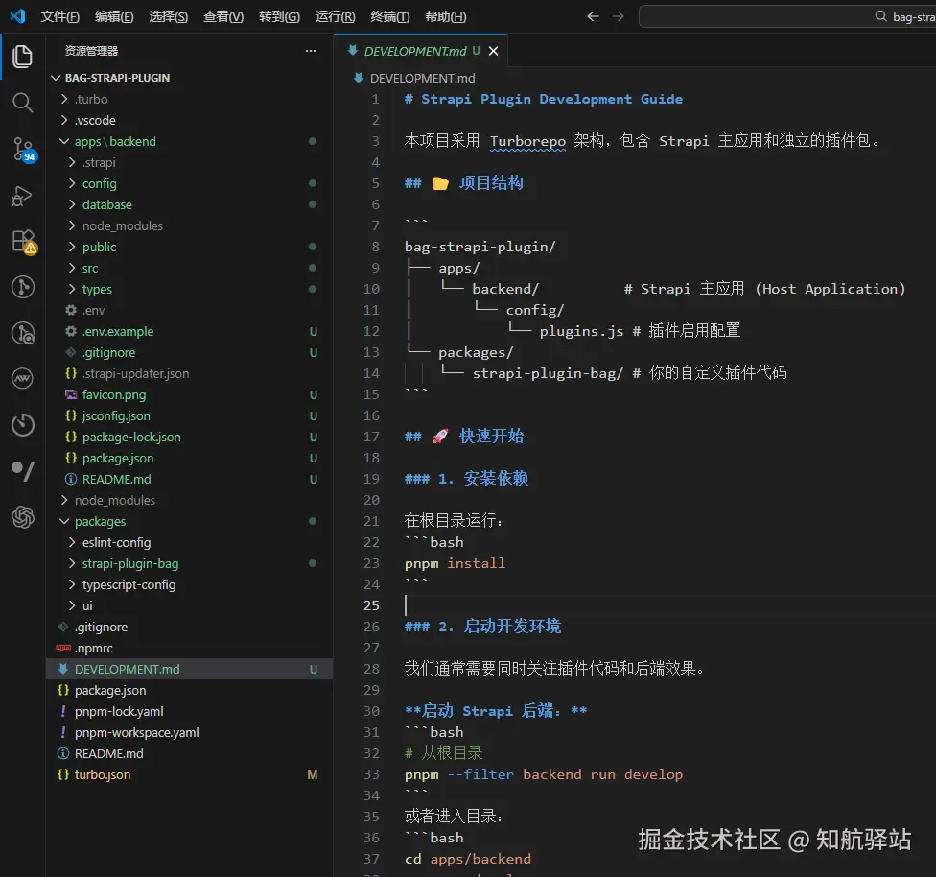Open the Search view in activity bar
Screen dimensions: 936x877
pos(22,103)
